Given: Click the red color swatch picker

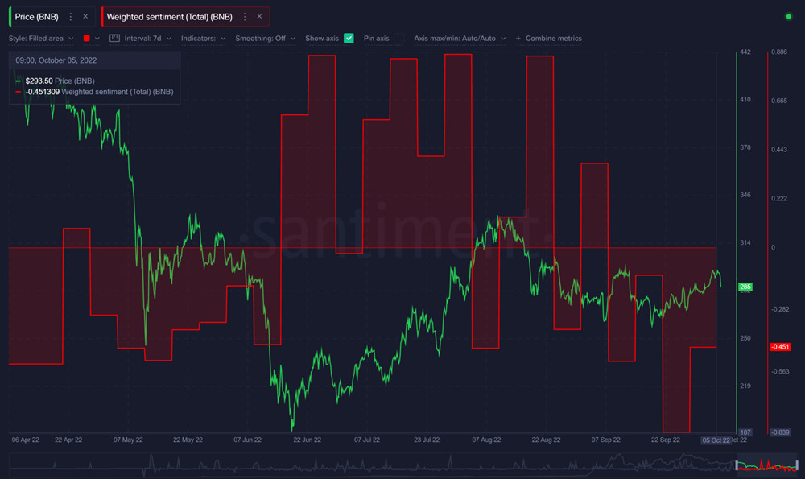Looking at the screenshot, I should [87, 38].
